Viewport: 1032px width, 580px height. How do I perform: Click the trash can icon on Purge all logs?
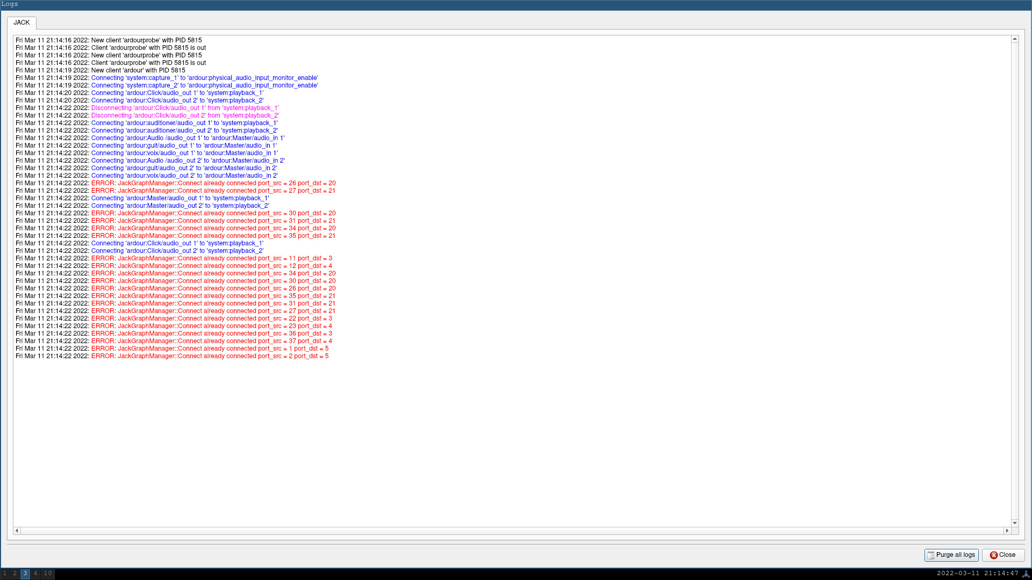(x=931, y=555)
